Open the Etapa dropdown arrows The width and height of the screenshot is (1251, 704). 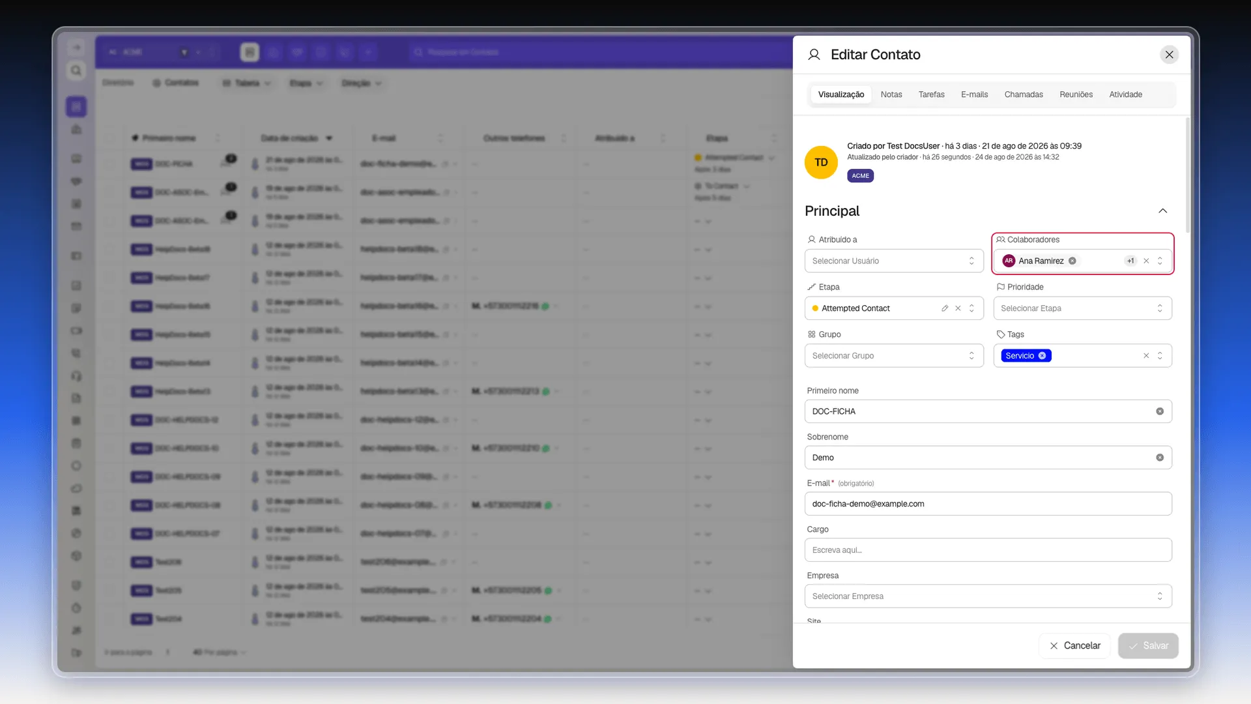pos(971,308)
